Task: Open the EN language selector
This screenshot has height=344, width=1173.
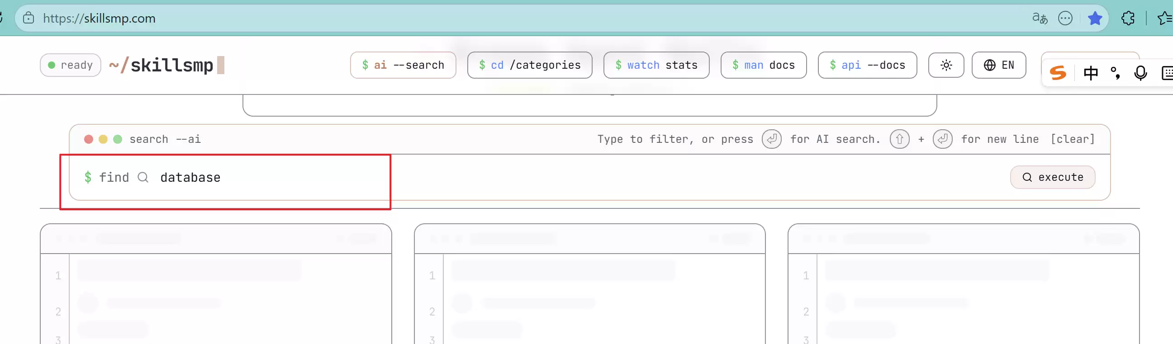Action: click(998, 65)
